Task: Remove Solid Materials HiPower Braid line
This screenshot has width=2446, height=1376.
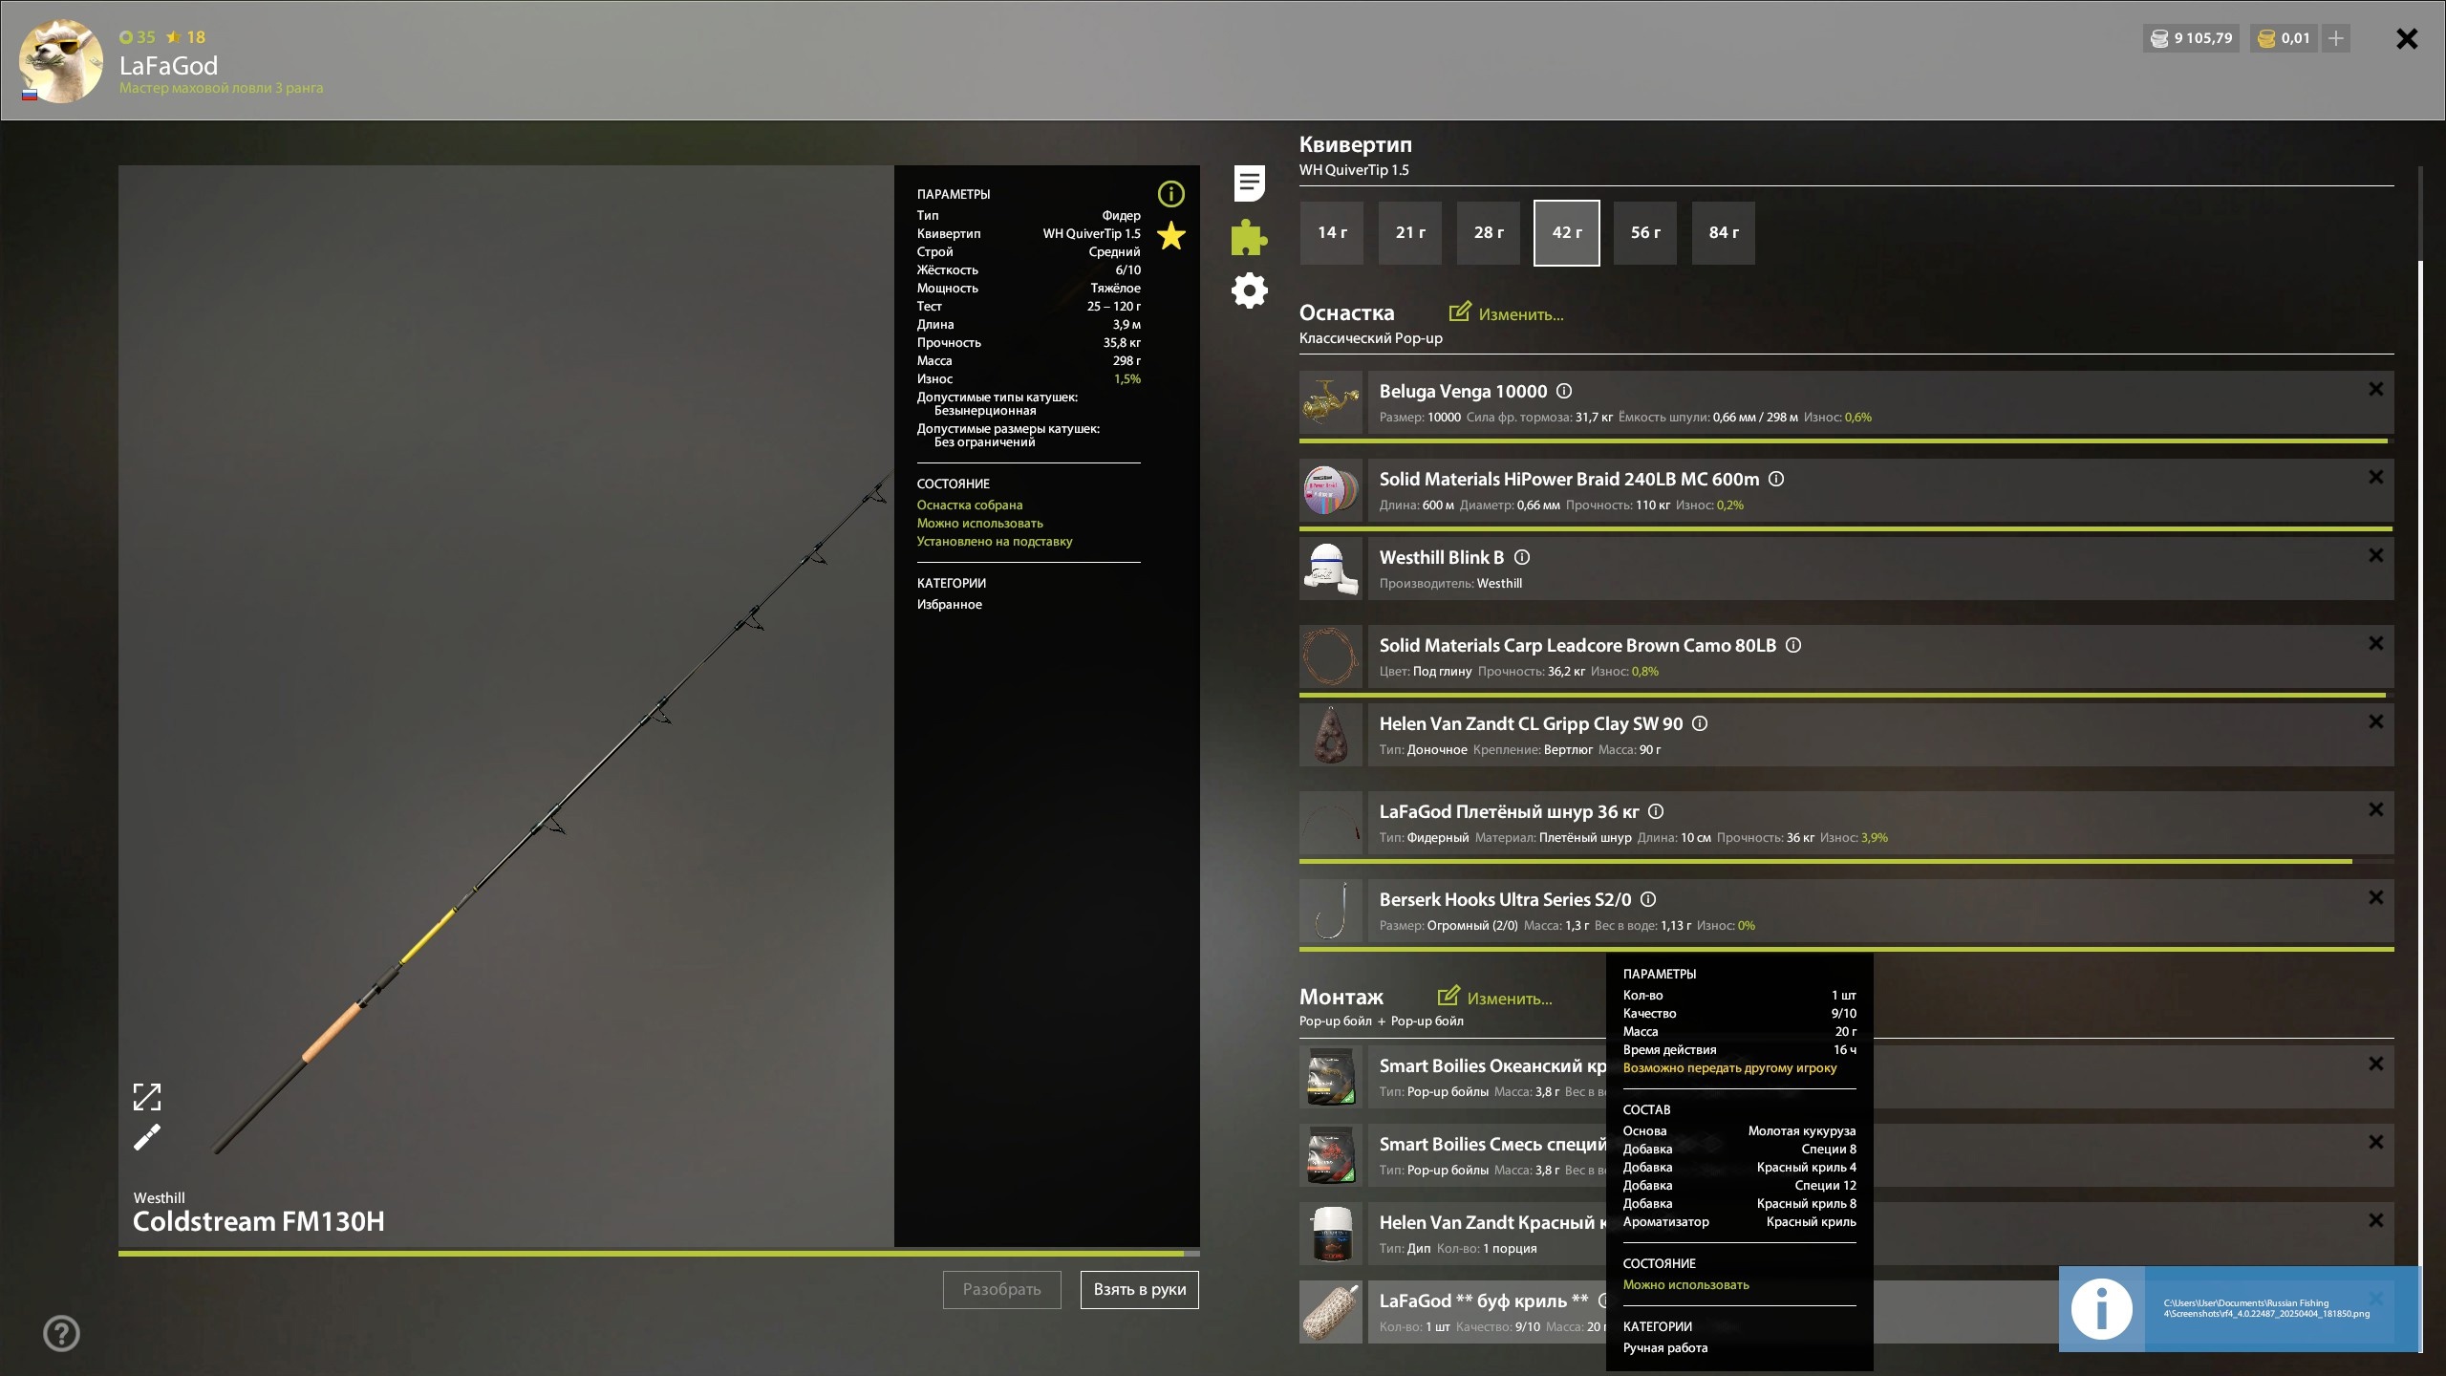Action: click(x=2375, y=477)
